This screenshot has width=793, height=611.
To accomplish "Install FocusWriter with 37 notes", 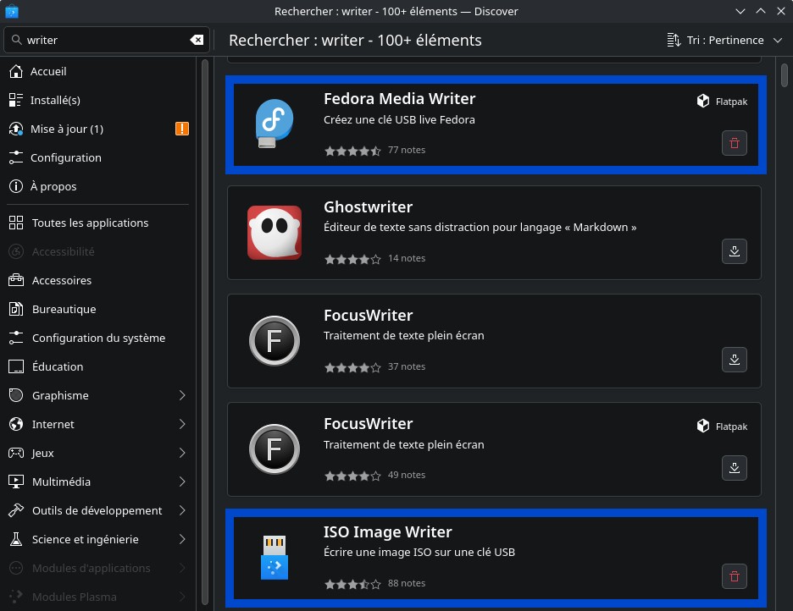I will pyautogui.click(x=735, y=360).
